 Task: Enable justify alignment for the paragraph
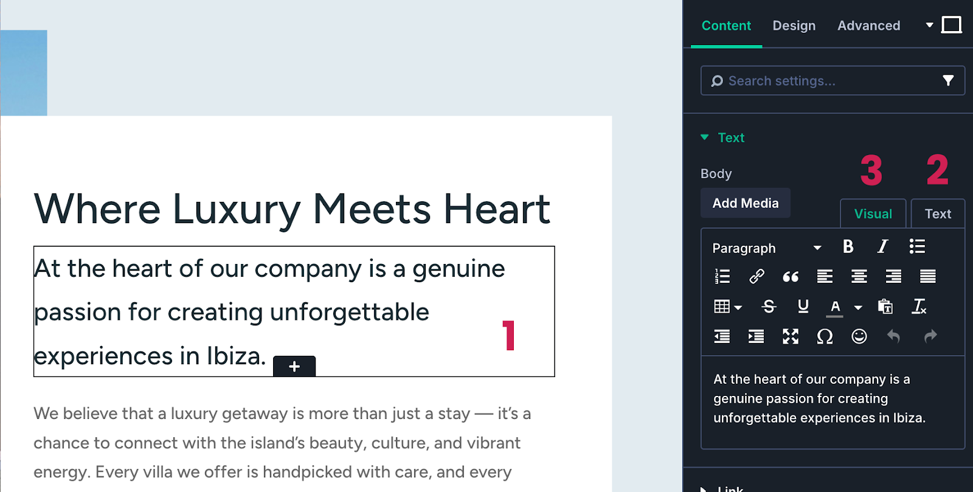click(927, 275)
